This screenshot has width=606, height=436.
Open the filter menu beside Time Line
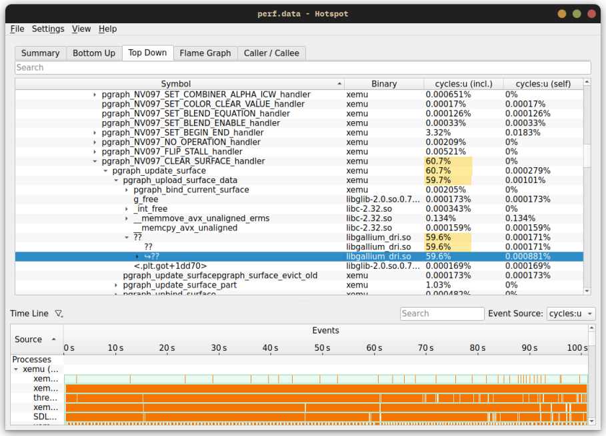click(x=59, y=313)
